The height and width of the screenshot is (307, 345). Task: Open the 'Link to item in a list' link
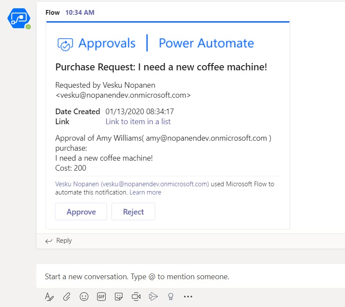[138, 122]
